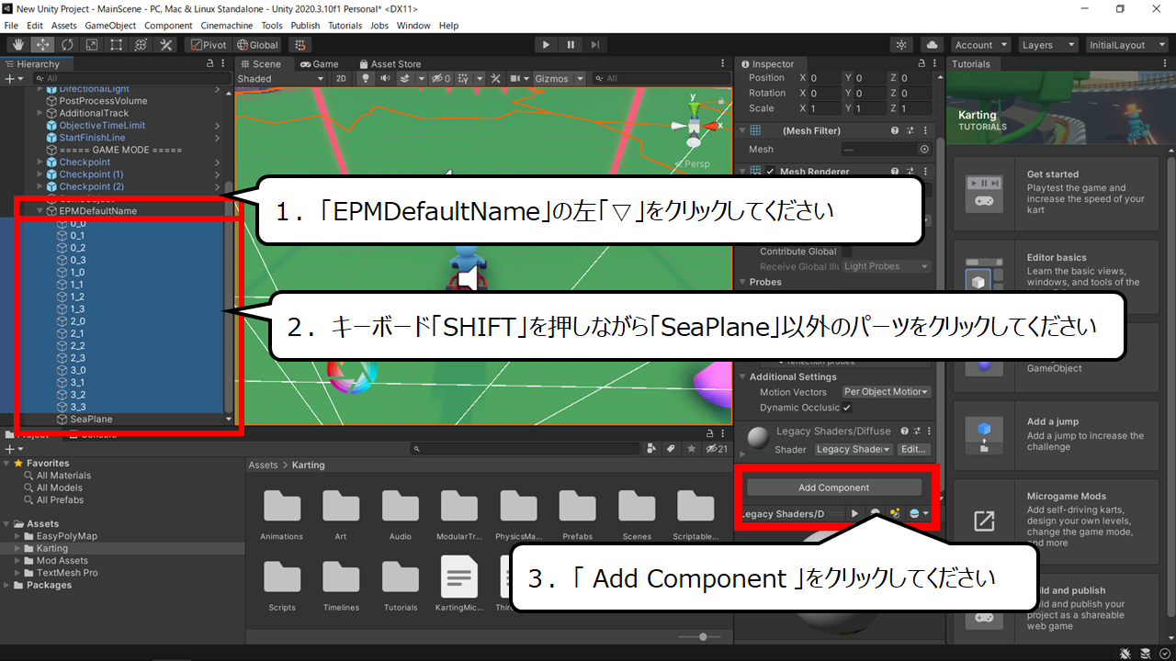Select the Scale tool
Viewport: 1176px width, 661px height.
click(92, 44)
